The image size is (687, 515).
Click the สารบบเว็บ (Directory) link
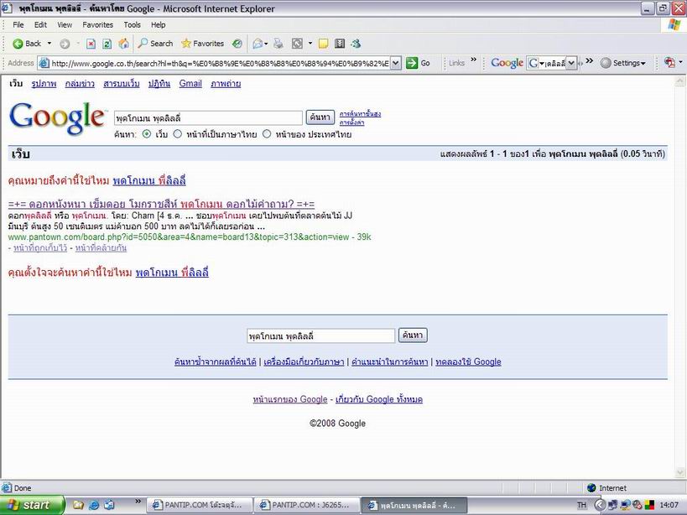[x=122, y=83]
